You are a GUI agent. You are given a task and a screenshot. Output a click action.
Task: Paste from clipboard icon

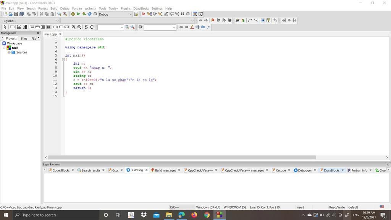pyautogui.click(x=52, y=14)
